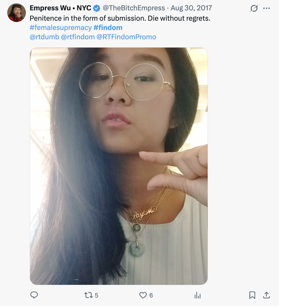This screenshot has width=281, height=306.
Task: Bookmark this tweet
Action: [252, 295]
